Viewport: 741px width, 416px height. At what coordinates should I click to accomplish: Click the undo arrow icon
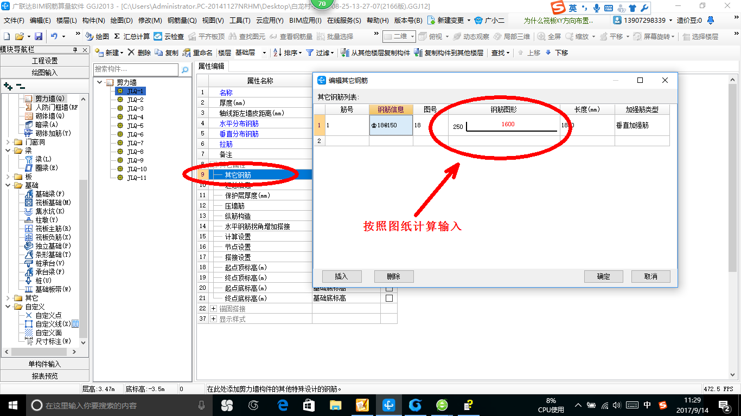tap(54, 36)
